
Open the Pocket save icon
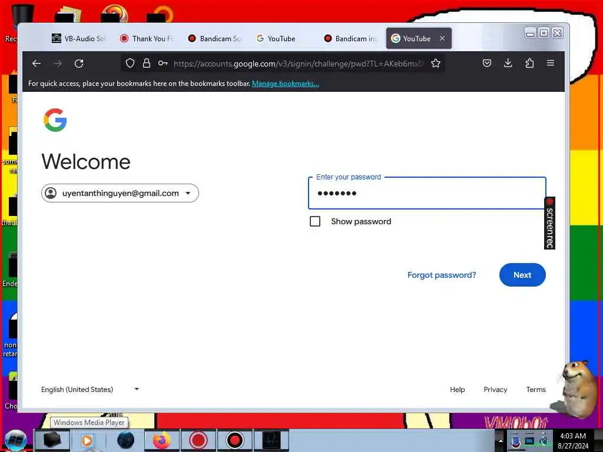point(487,63)
